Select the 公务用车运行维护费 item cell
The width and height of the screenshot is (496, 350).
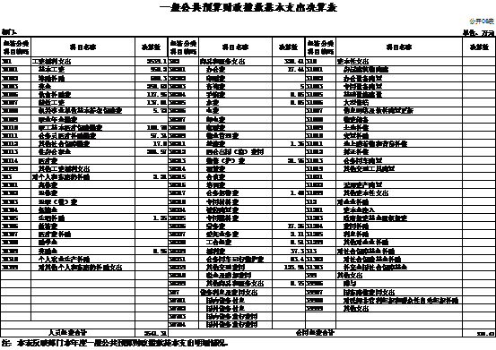[236, 259]
